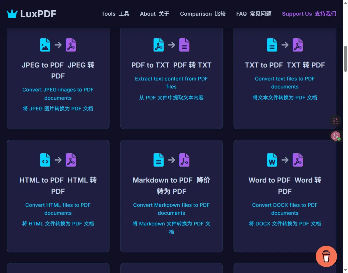Open the About 关于 menu item
This screenshot has width=348, height=273.
[x=154, y=14]
